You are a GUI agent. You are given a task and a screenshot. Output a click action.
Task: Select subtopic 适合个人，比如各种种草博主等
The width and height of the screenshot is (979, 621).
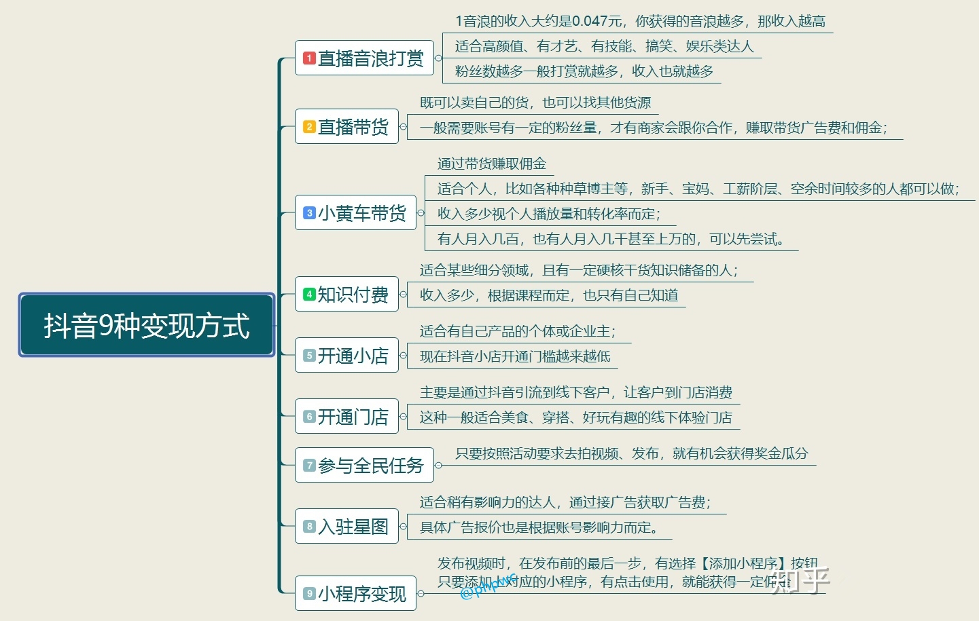[698, 189]
